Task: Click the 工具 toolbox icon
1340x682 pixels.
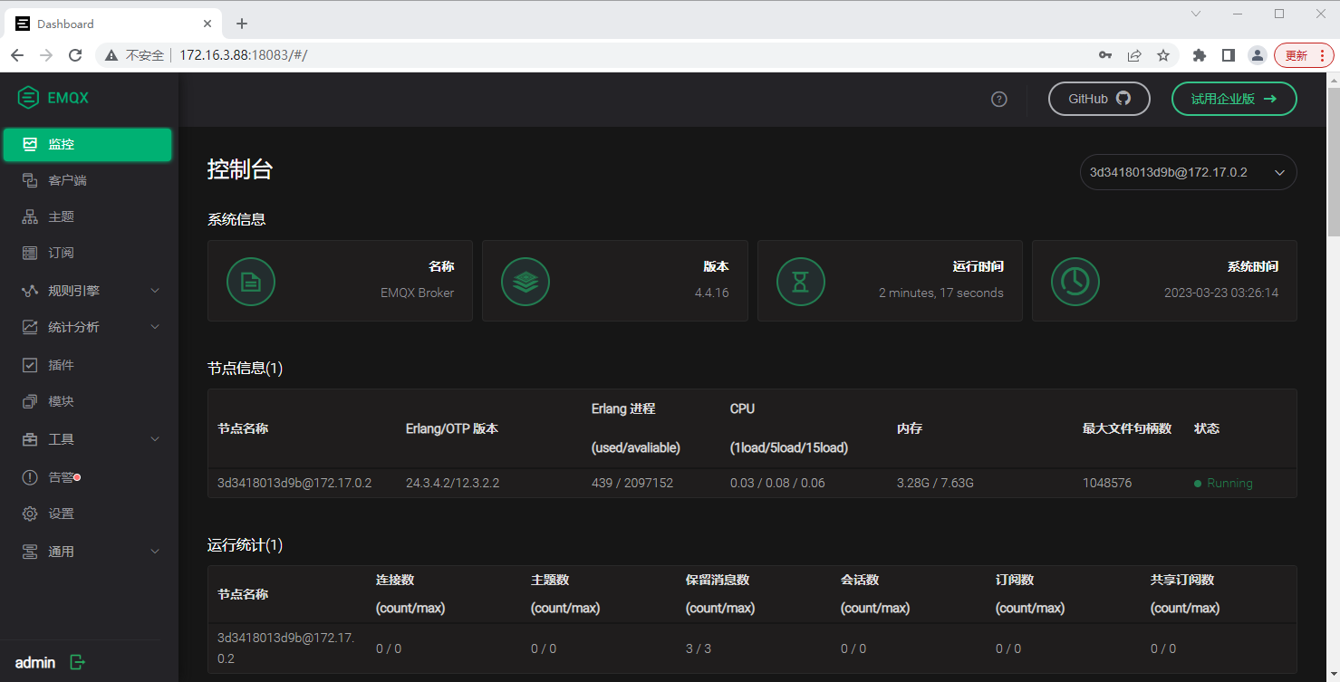Action: 30,439
